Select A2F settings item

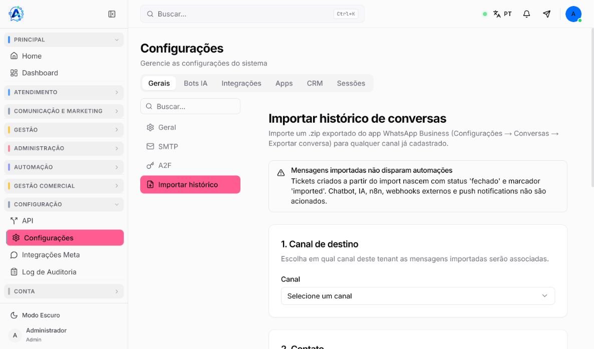190,165
